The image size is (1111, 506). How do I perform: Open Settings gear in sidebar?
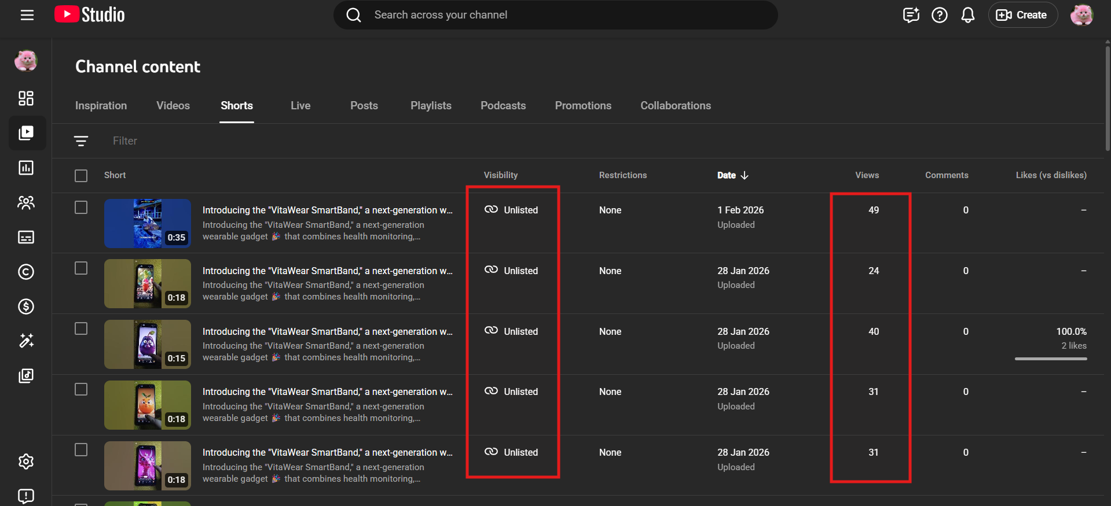click(26, 461)
